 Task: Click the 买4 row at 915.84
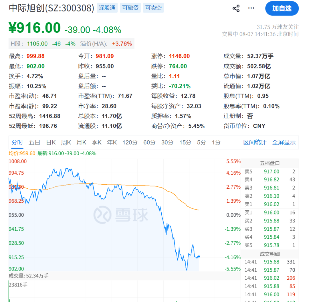point(270,237)
